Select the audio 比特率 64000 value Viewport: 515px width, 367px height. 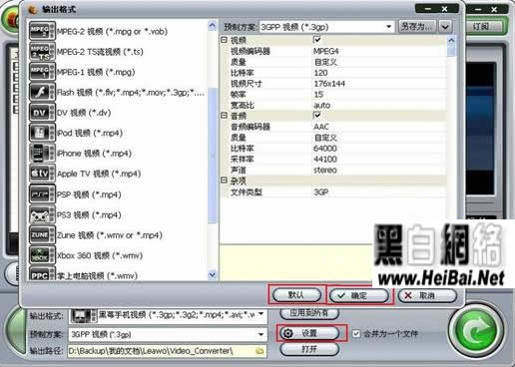(x=325, y=149)
